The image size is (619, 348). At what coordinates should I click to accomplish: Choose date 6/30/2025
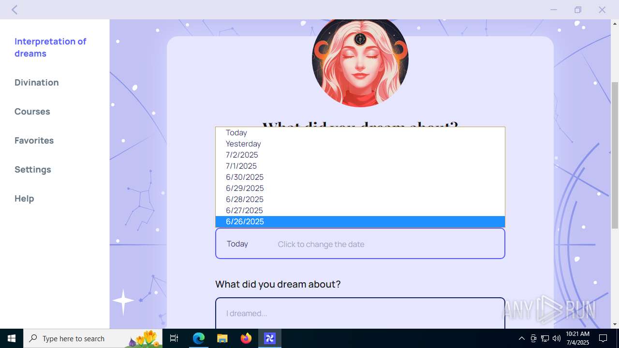(x=360, y=177)
